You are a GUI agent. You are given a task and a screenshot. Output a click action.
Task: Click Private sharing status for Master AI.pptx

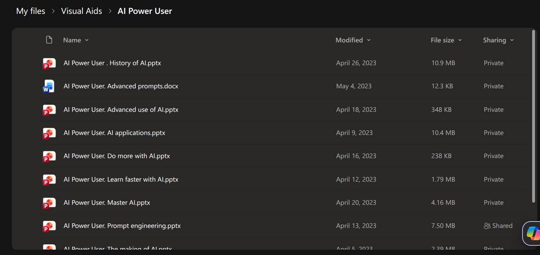click(494, 203)
